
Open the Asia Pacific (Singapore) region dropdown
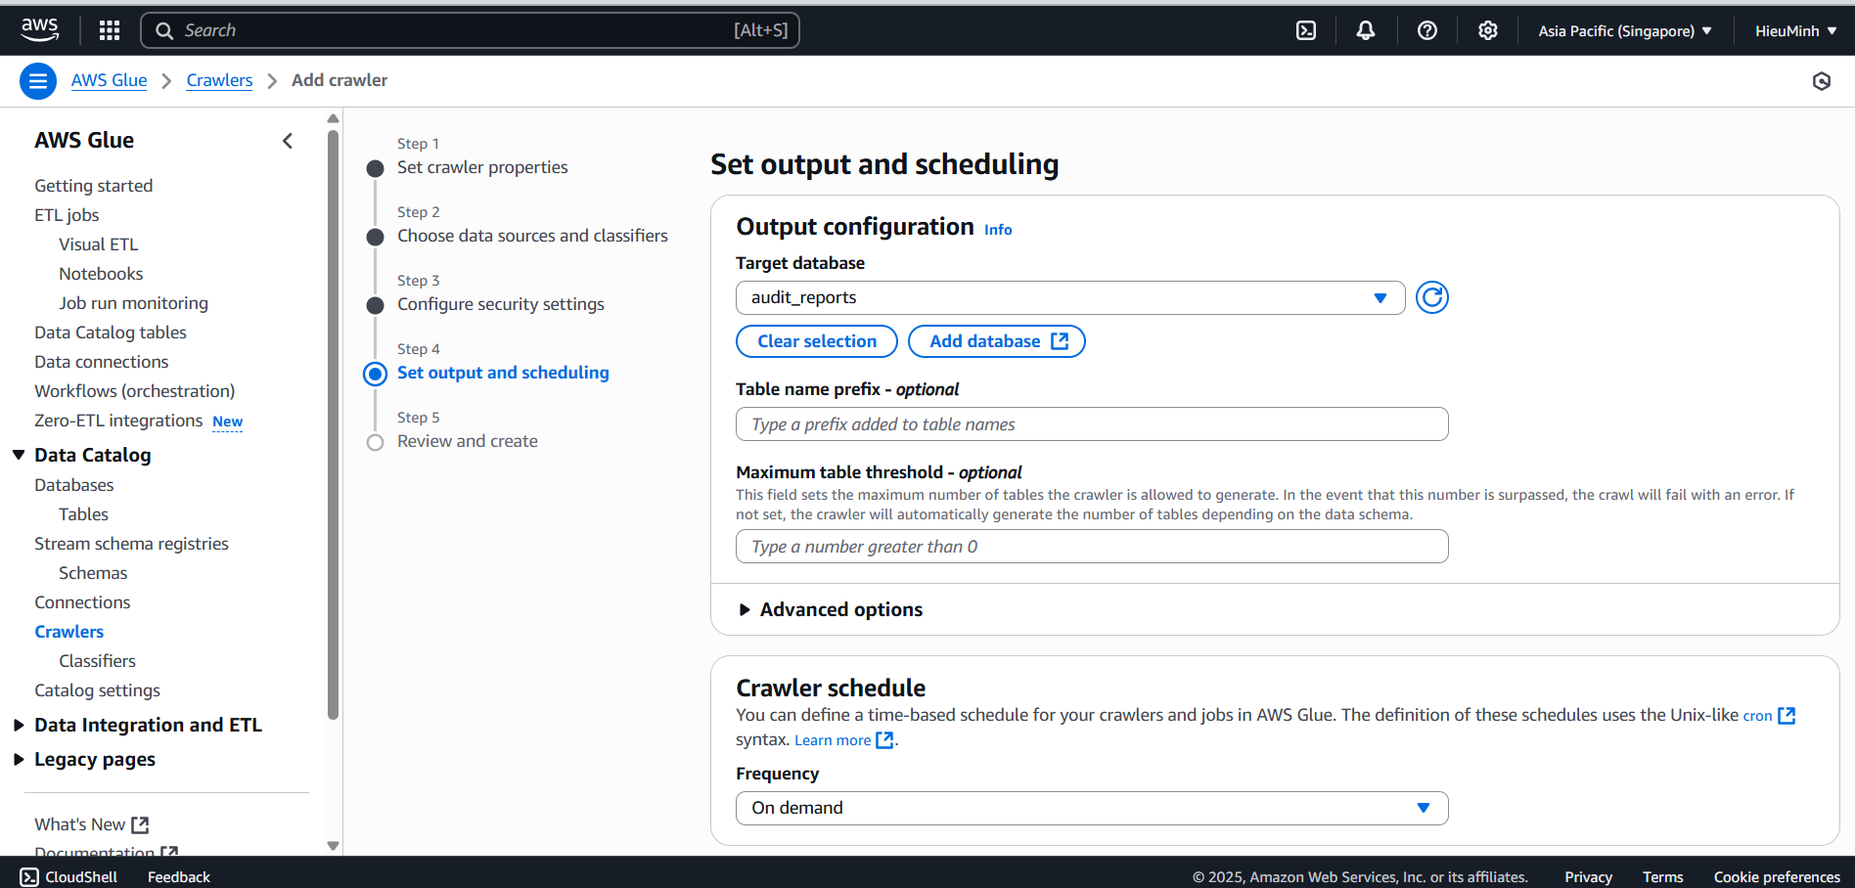1625,30
